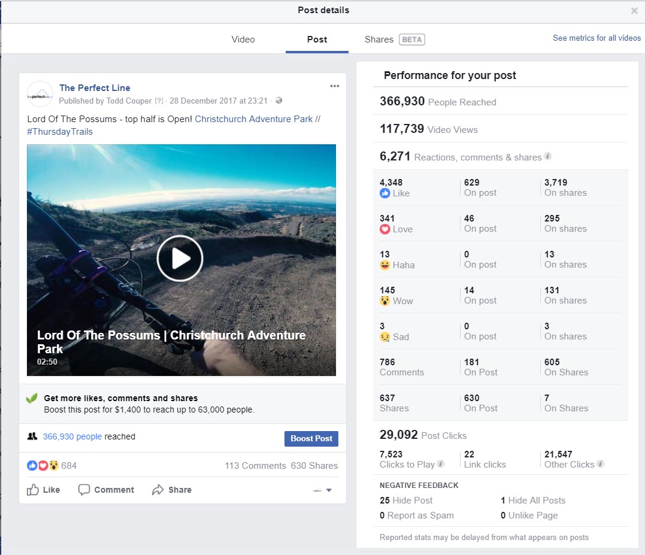Click the [?] next to Todd Couper
The image size is (645, 555).
(159, 101)
